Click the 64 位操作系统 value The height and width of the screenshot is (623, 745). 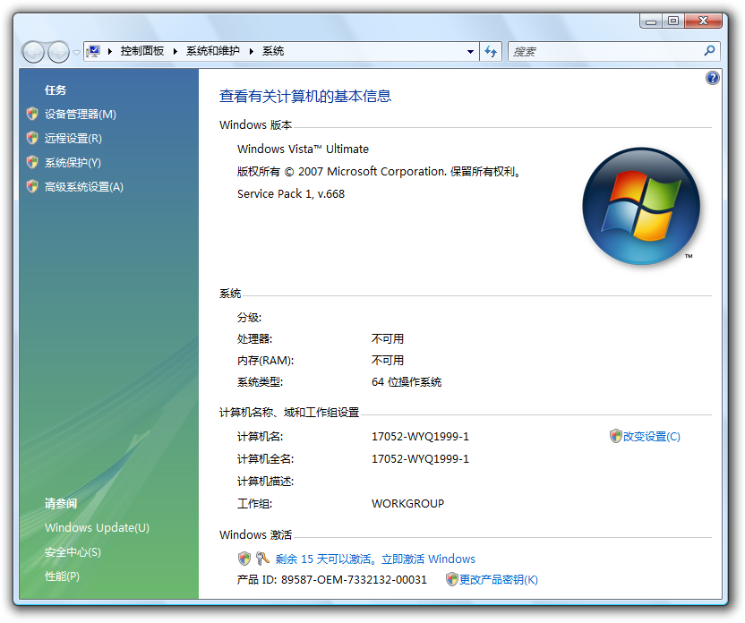pos(407,382)
